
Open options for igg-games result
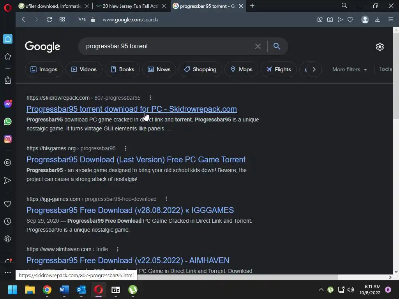(166, 199)
